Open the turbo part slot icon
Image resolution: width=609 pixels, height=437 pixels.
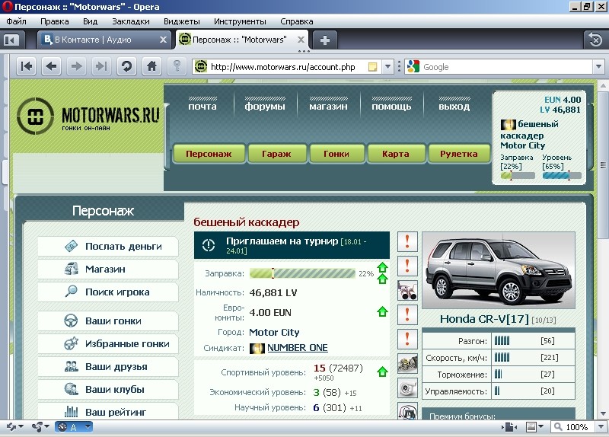[407, 388]
